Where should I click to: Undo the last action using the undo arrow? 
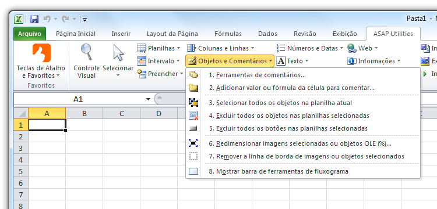47,19
